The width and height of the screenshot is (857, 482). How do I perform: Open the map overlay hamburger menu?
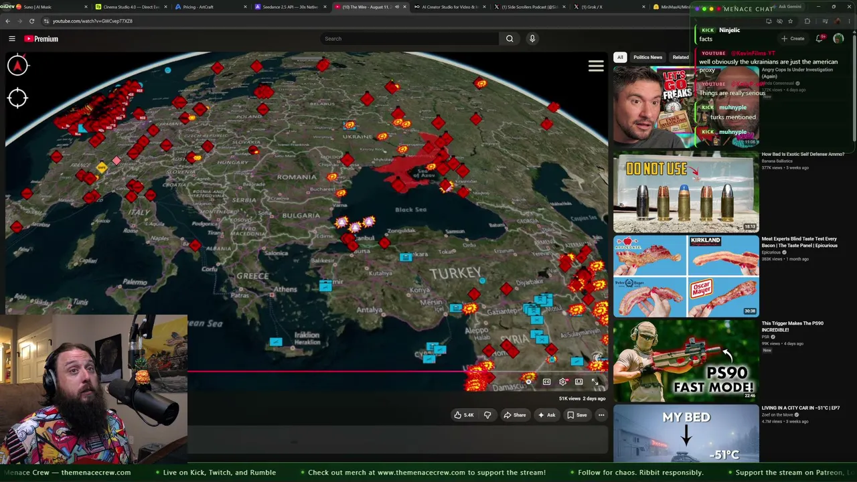[596, 66]
